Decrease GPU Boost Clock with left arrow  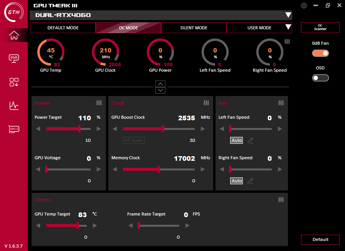click(x=114, y=129)
